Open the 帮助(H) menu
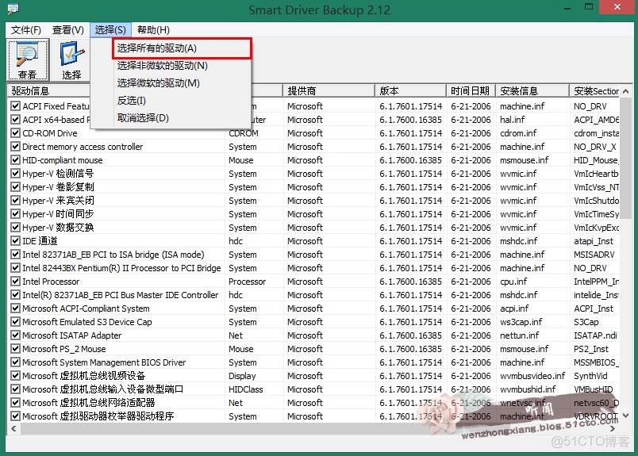 (x=153, y=30)
